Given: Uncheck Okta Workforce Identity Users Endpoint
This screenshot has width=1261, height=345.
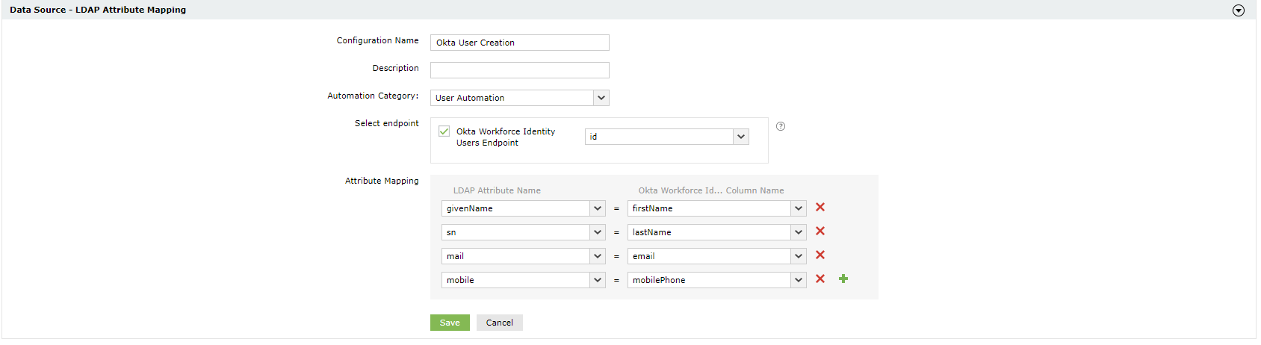Looking at the screenshot, I should tap(444, 131).
